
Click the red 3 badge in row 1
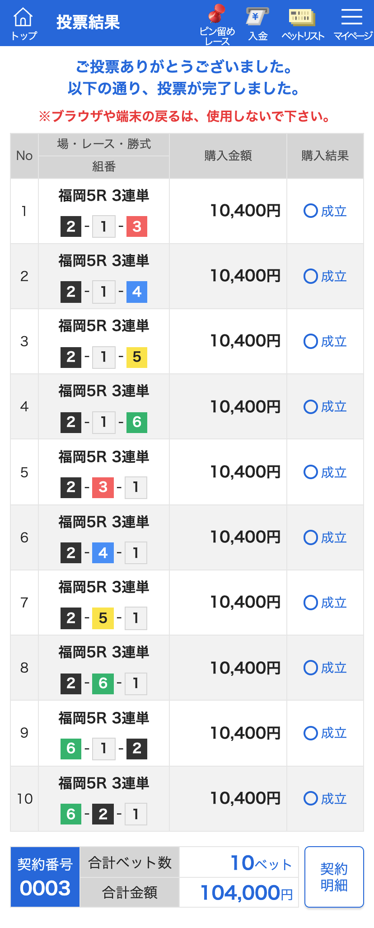[137, 226]
